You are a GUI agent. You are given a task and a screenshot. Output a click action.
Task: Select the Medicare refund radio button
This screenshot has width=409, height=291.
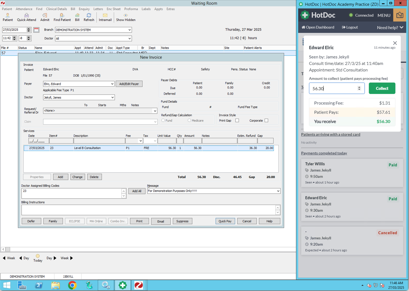tap(189, 120)
